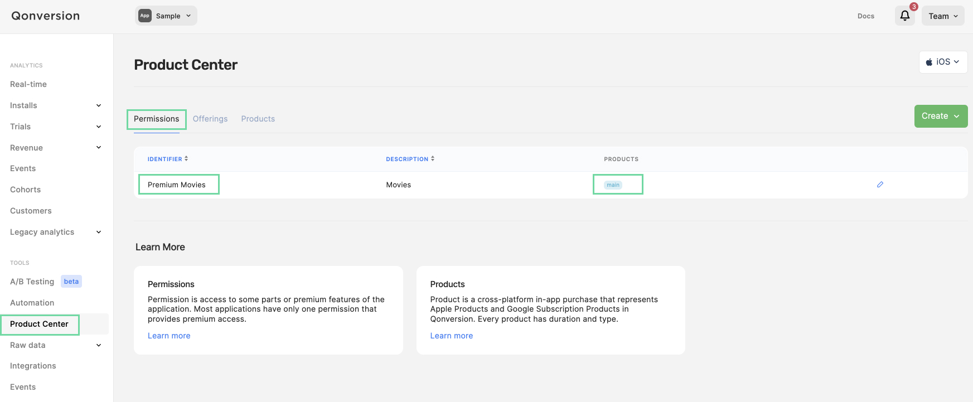Screen dimensions: 973x402
Task: Open Customers in the sidebar
Action: (31, 211)
